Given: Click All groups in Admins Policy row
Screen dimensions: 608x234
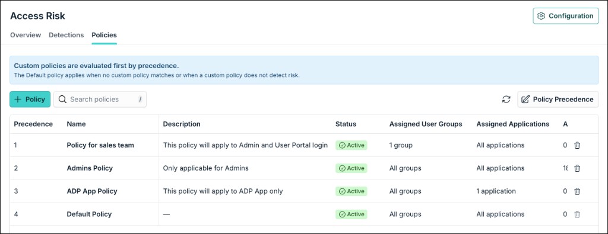Looking at the screenshot, I should tap(405, 168).
